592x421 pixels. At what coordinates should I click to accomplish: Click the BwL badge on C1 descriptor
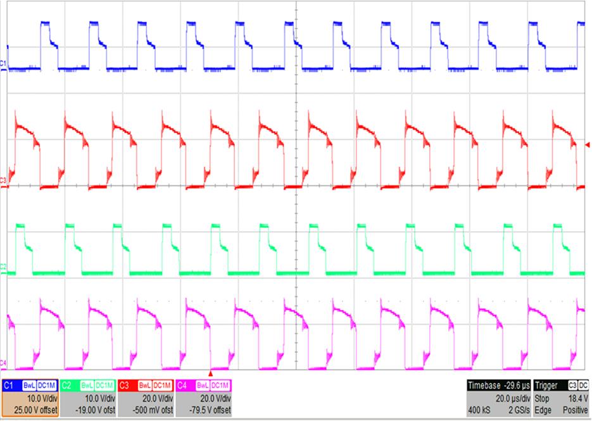pos(29,385)
